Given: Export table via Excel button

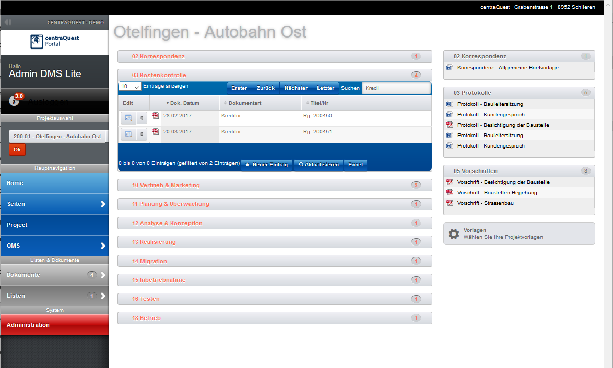Looking at the screenshot, I should tap(356, 165).
